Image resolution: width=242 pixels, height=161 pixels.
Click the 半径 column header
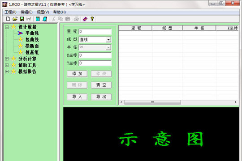(199, 28)
